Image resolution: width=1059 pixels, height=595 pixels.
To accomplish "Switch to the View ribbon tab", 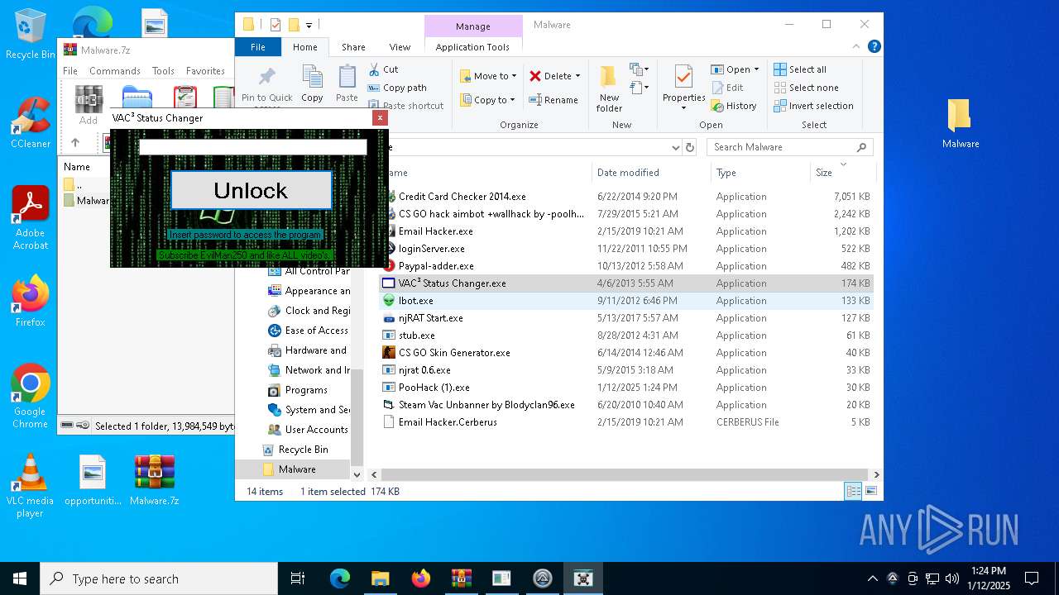I will point(400,47).
